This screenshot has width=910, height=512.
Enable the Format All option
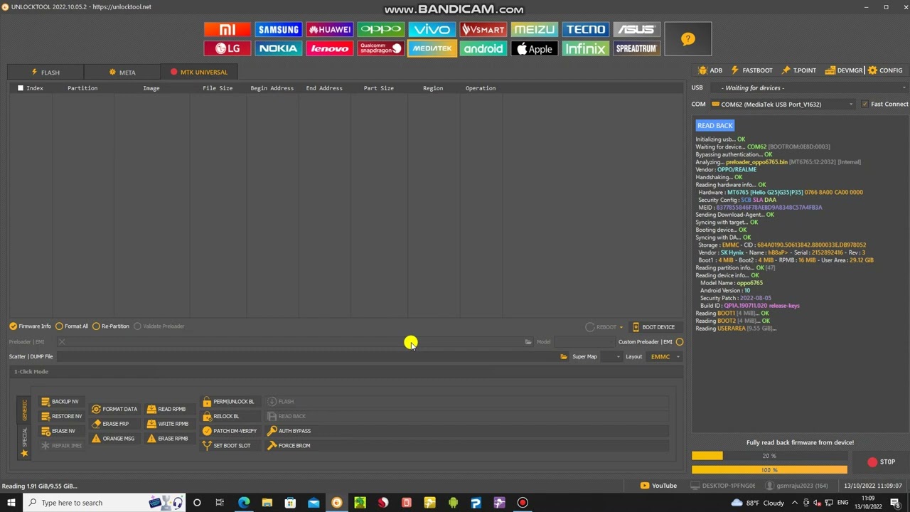tap(72, 326)
